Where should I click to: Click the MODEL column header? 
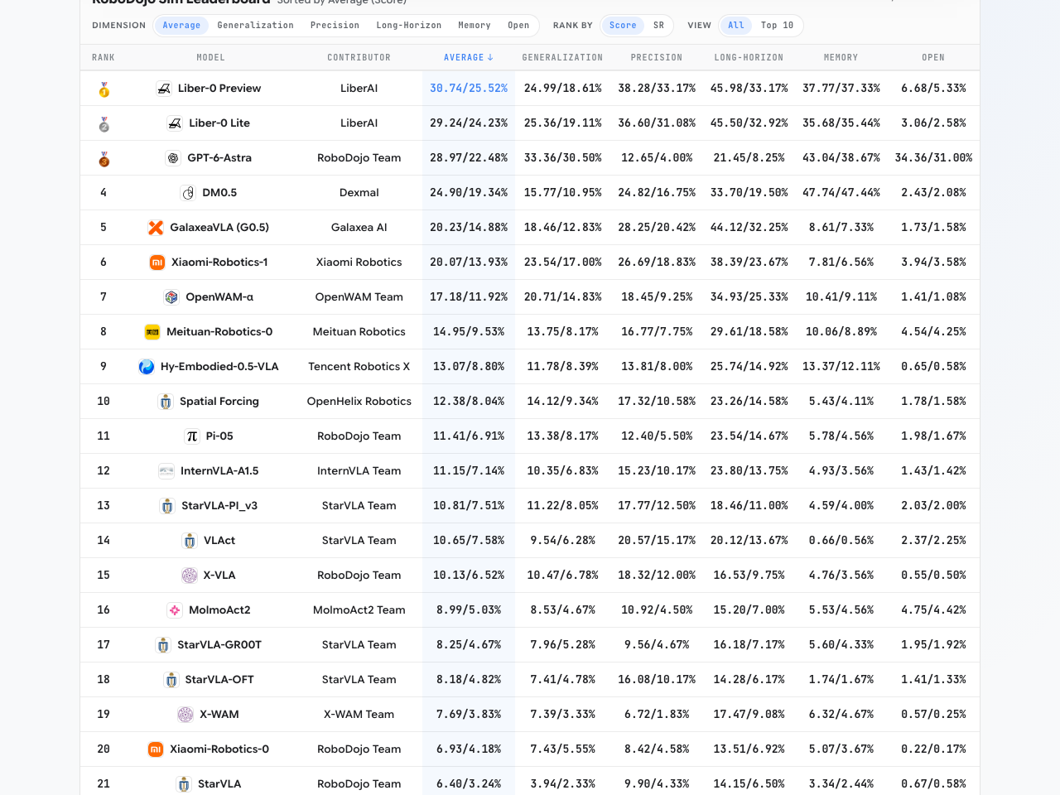click(x=210, y=58)
